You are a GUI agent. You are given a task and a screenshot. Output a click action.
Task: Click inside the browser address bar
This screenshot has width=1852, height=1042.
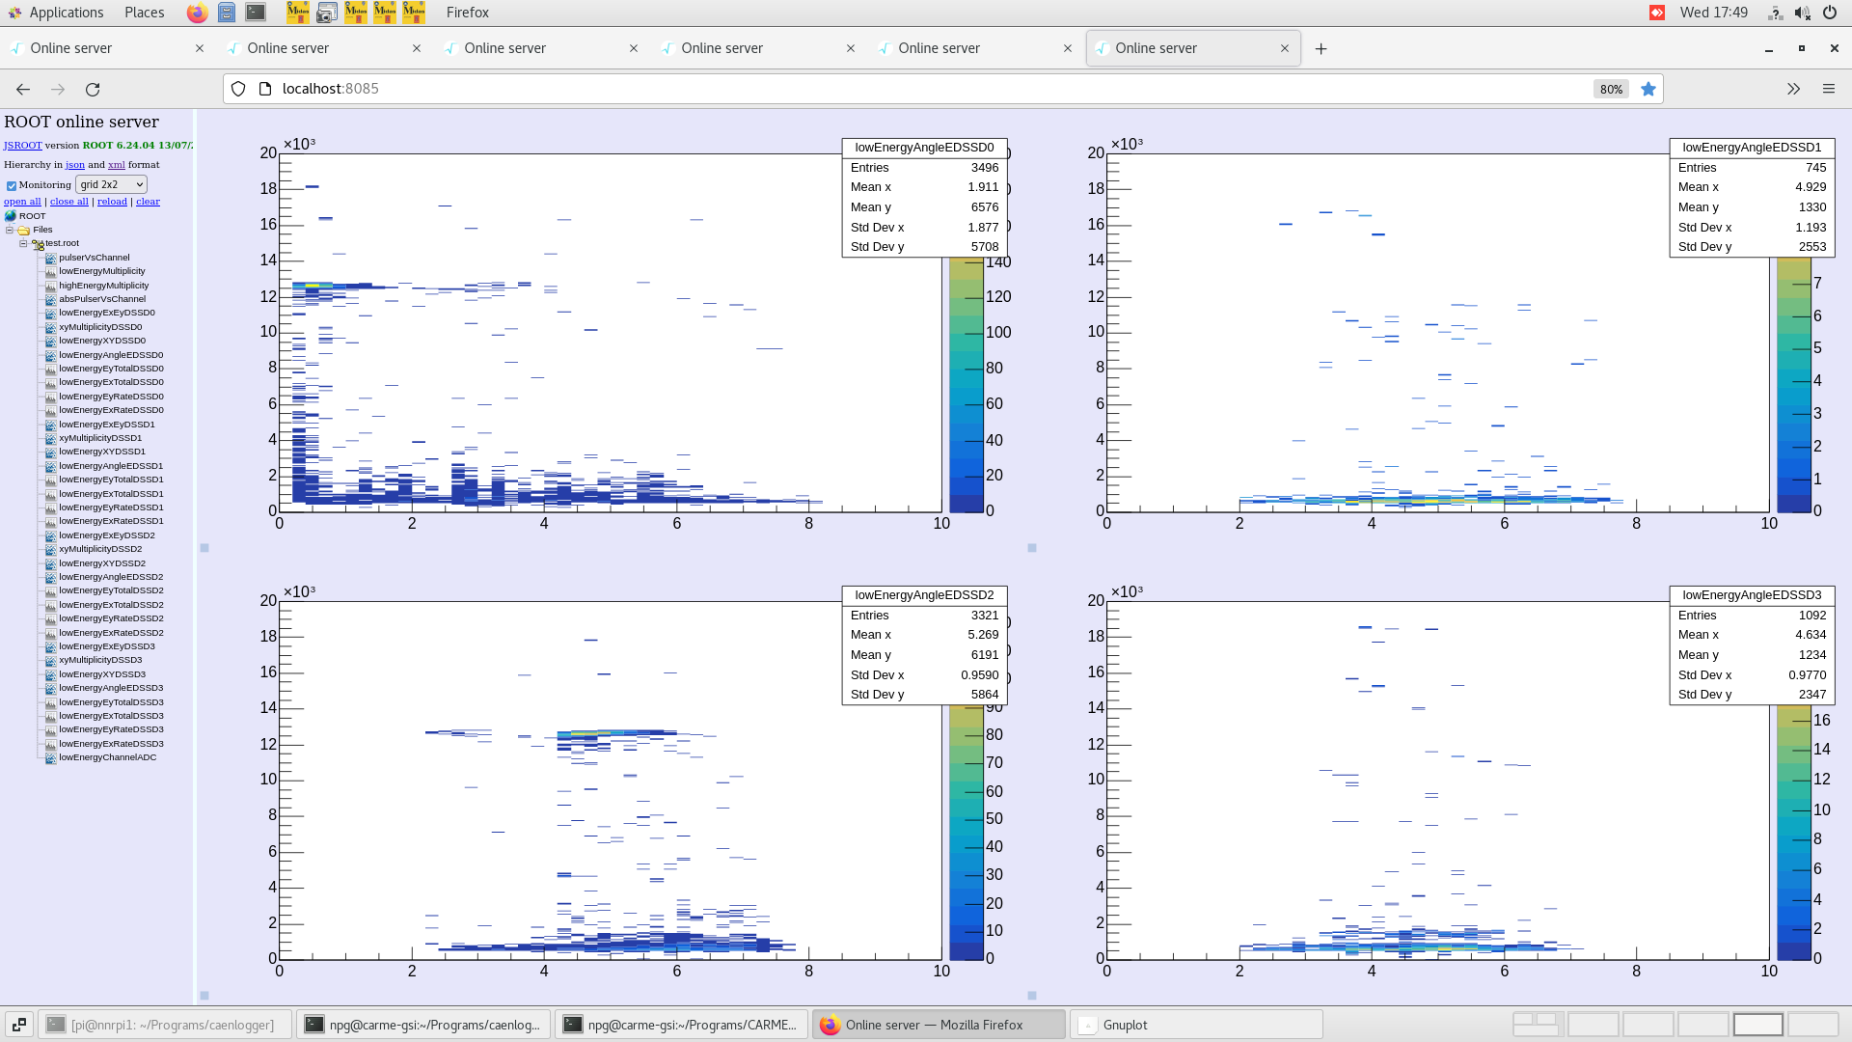point(675,89)
